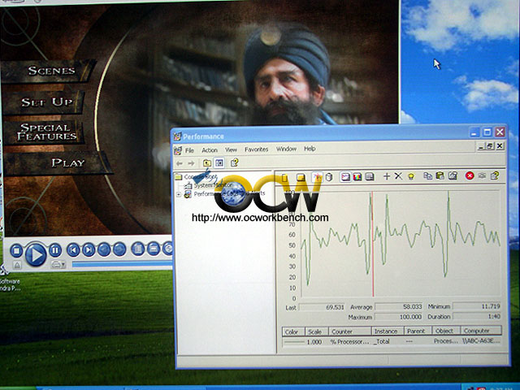This screenshot has height=390, width=520.
Task: Skip to next chapter in DVD player
Action: click(89, 249)
